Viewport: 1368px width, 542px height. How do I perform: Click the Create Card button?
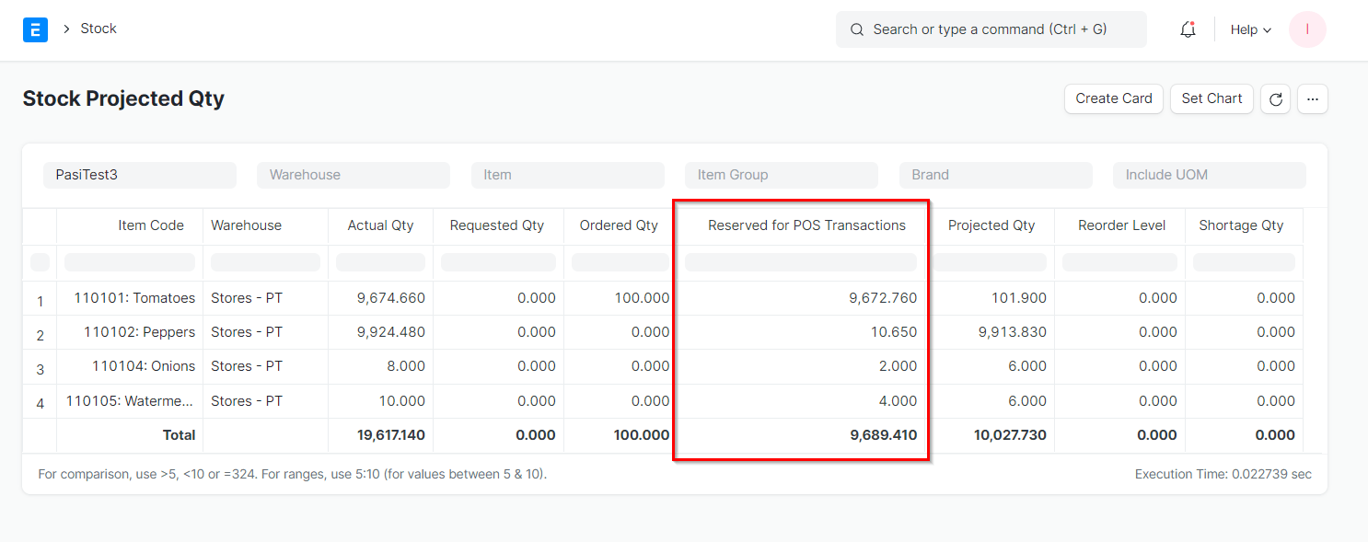coord(1113,98)
